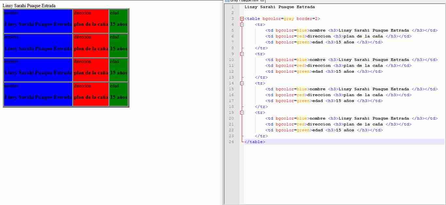Click the red direccion td code on line 16

[339, 95]
